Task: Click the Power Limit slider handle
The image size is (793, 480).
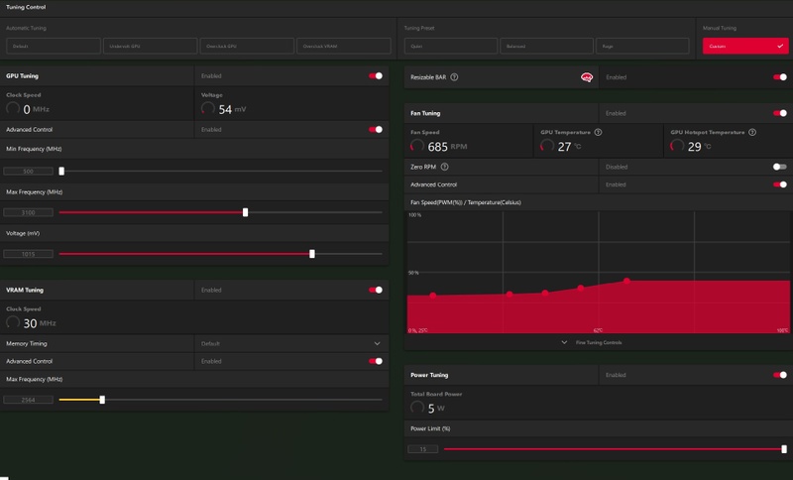Action: point(784,449)
